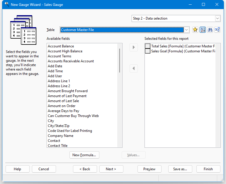Viewport: 226px width, 184px height.
Task: Toggle the Total Sales [Formula] checkbox
Action: click(x=148, y=46)
